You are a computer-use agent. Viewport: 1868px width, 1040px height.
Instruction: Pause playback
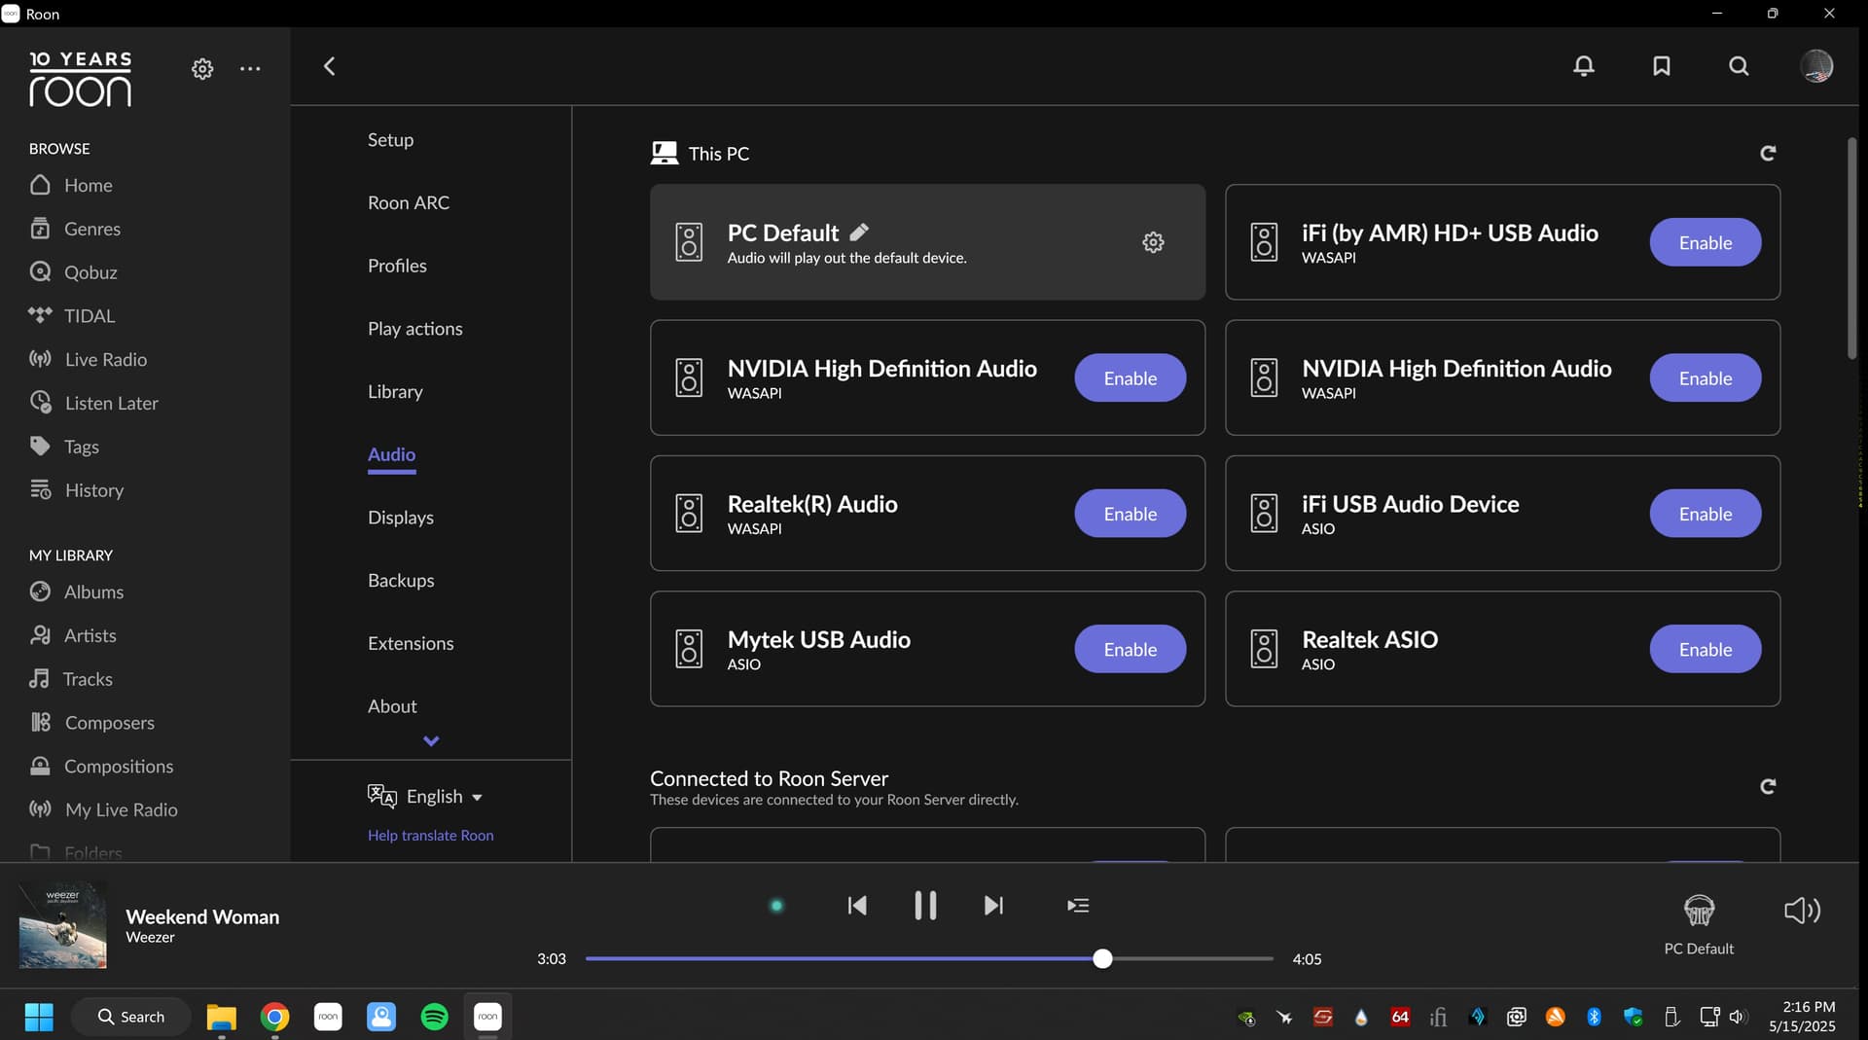pyautogui.click(x=925, y=906)
